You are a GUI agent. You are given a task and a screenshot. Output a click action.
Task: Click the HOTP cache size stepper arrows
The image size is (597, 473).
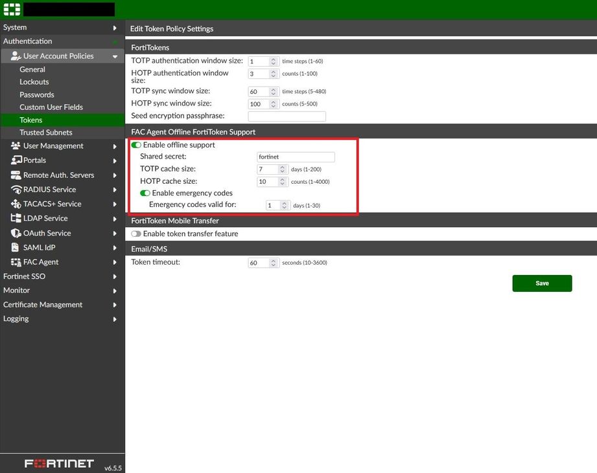click(x=282, y=182)
